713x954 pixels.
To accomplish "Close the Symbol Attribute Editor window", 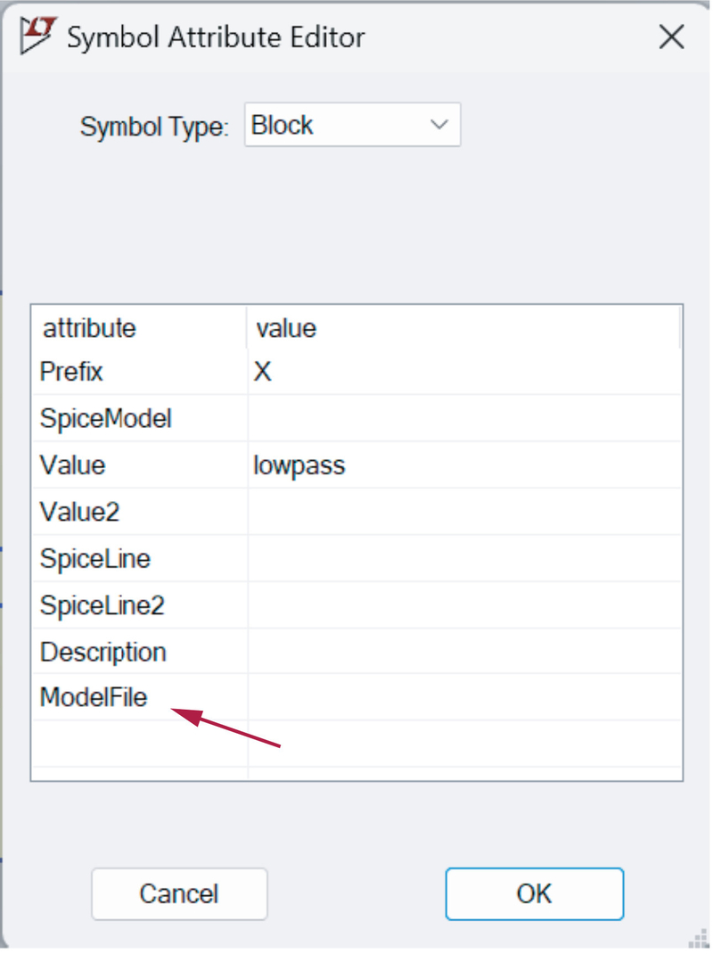I will tap(671, 37).
